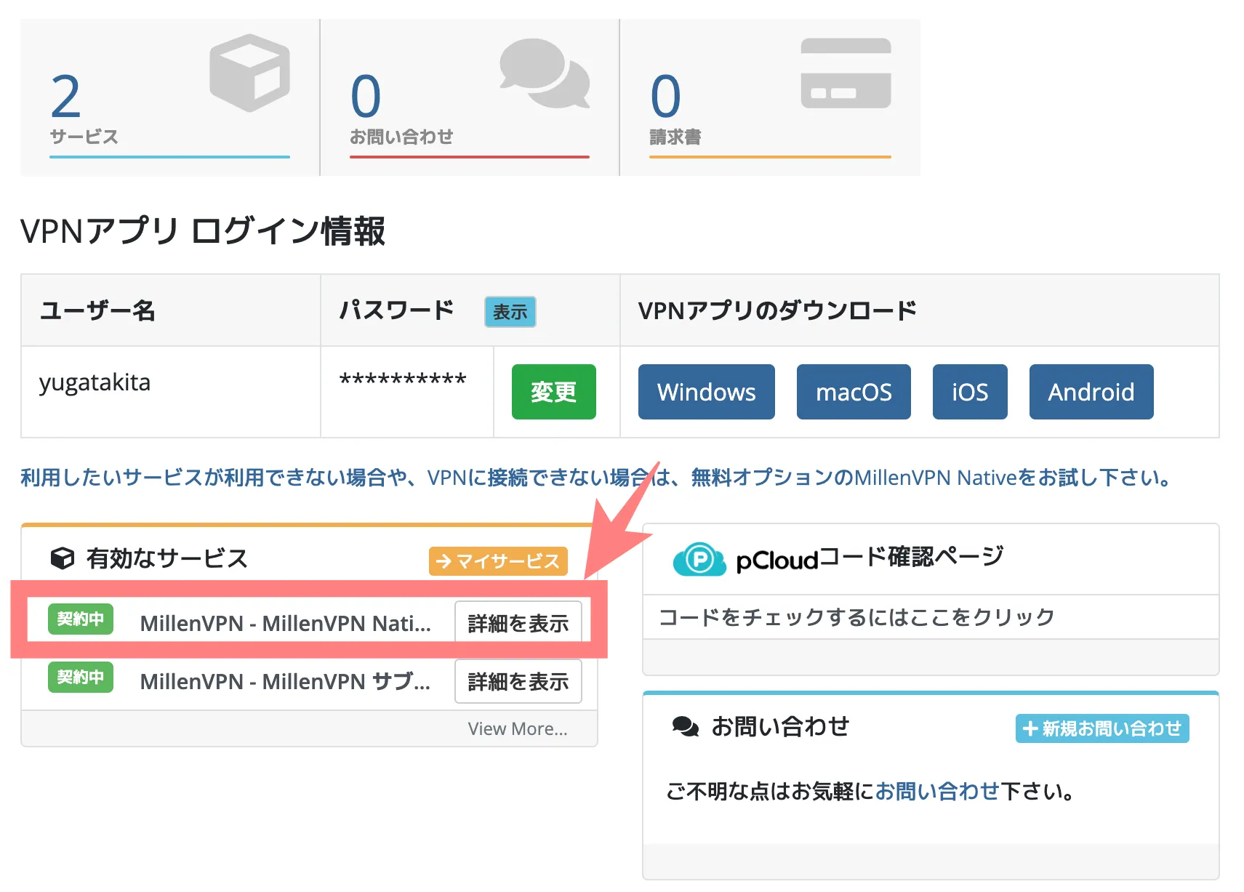The width and height of the screenshot is (1244, 892).
Task: Expand details of MillenVPN Native service
Action: 518,622
